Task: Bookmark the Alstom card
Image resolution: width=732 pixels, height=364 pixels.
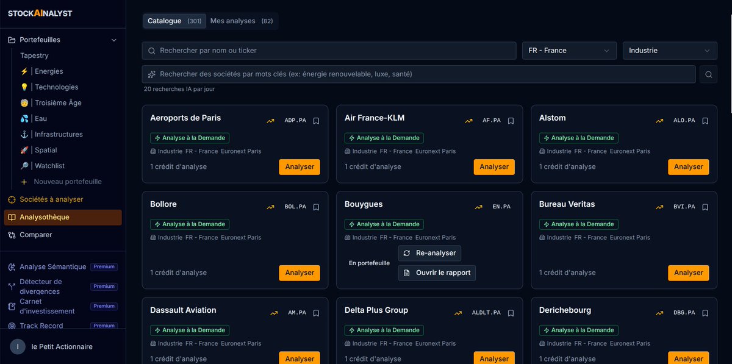Action: click(x=705, y=121)
